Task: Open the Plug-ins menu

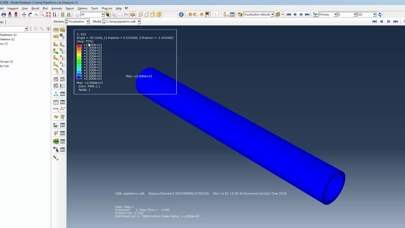Action: [x=107, y=8]
